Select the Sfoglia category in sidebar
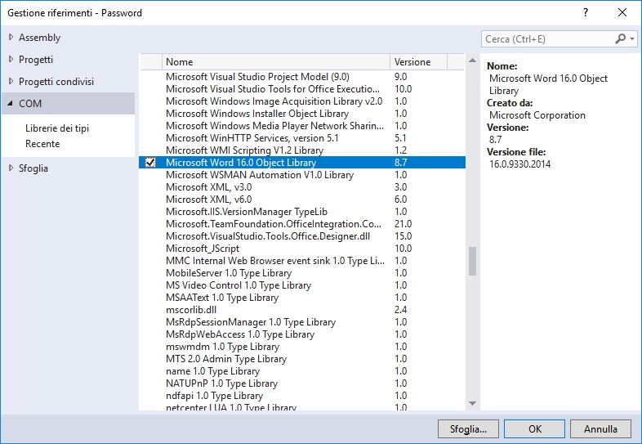 pyautogui.click(x=33, y=168)
